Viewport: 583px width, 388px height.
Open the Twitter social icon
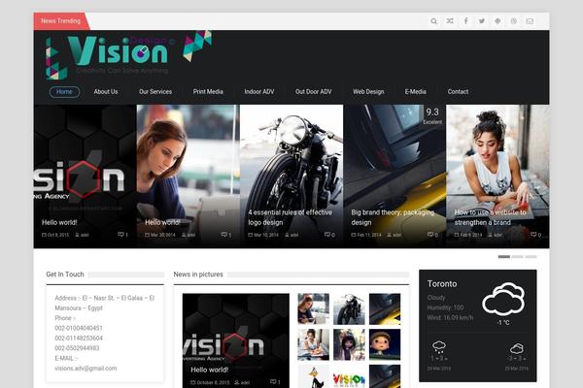pos(482,21)
